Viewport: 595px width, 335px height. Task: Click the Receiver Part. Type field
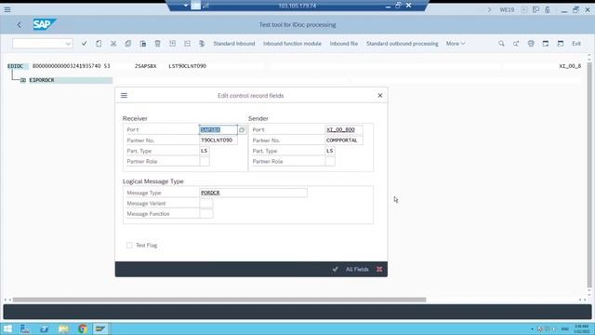point(205,151)
